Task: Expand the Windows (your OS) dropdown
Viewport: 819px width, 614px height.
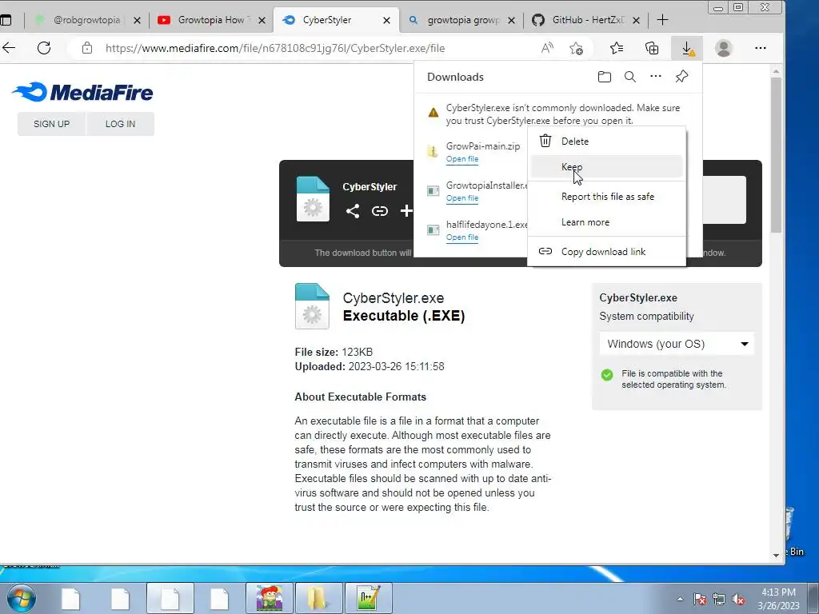Action: 677,344
